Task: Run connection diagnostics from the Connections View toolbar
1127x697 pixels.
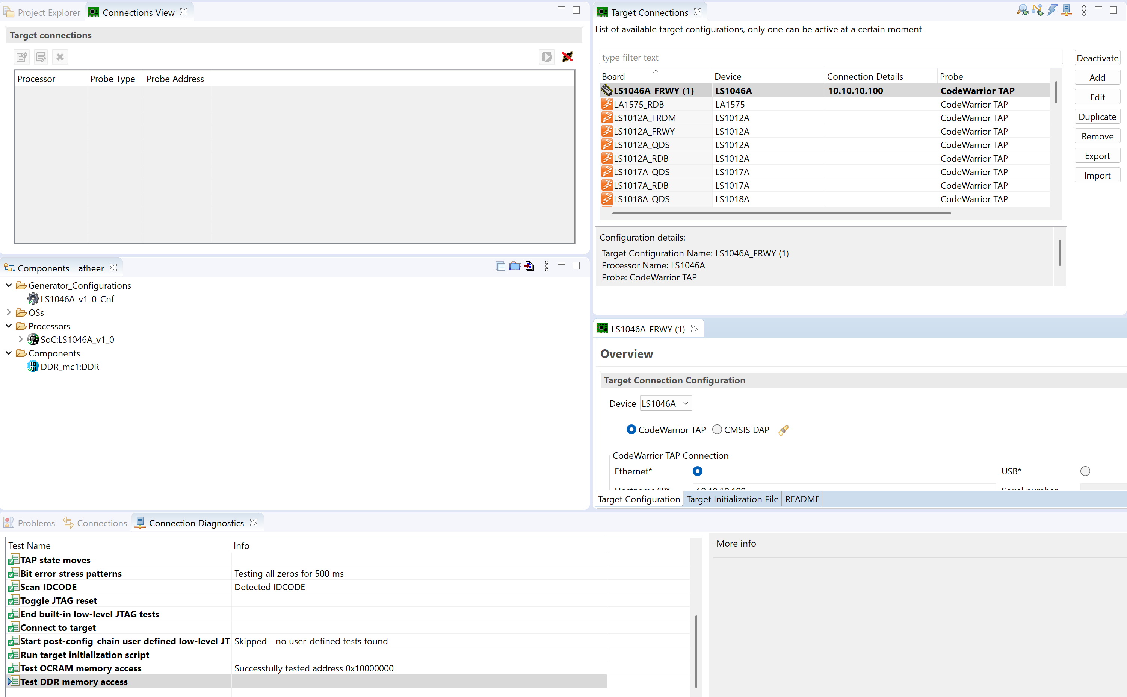Action: point(546,57)
